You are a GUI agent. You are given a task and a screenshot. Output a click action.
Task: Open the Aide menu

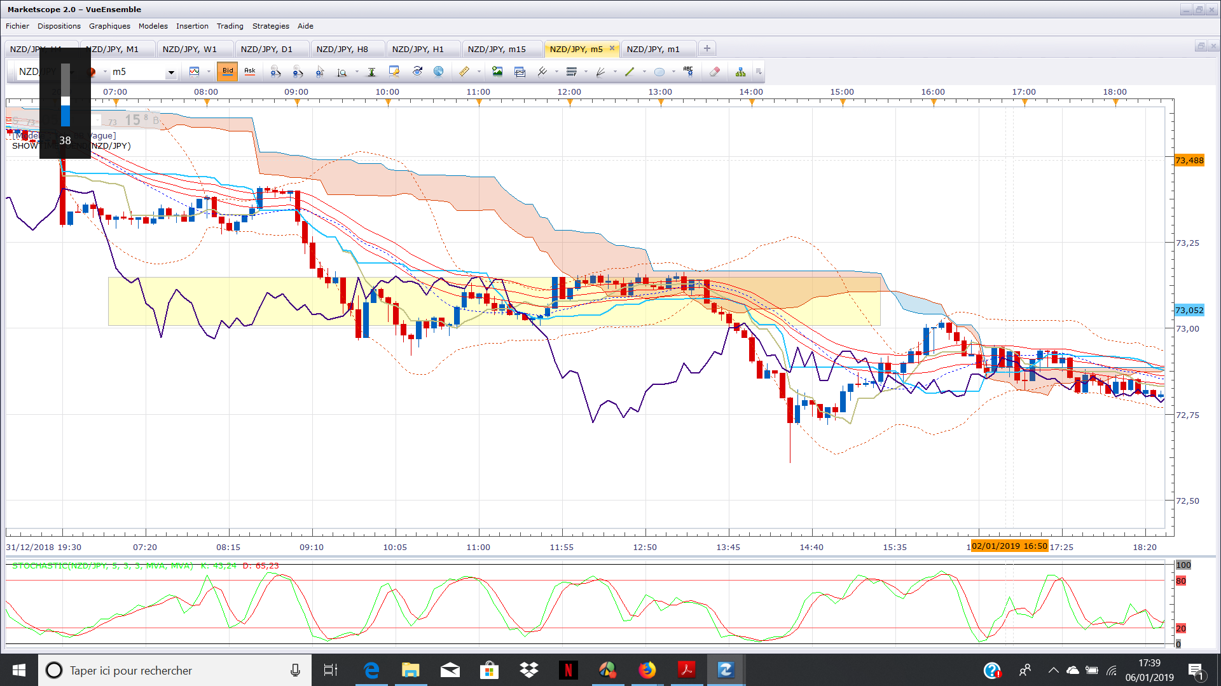[x=305, y=26]
